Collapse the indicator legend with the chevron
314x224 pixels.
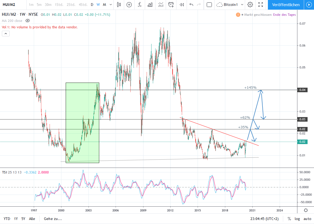coord(6,33)
